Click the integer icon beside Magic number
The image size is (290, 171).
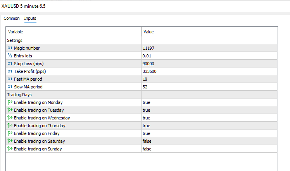pyautogui.click(x=10, y=48)
